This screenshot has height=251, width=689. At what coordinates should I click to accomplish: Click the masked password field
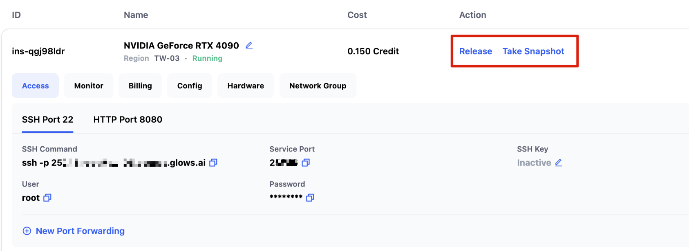286,198
